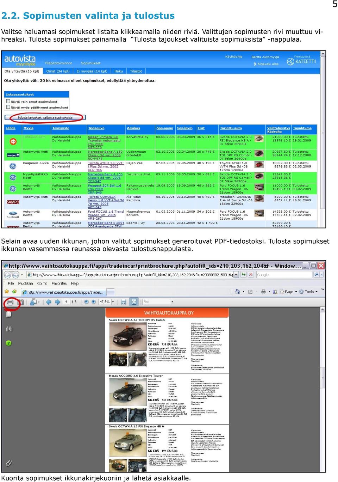This screenshot has height=482, width=338.
Task: Switch to the Haku tab
Action: pyautogui.click(x=119, y=71)
